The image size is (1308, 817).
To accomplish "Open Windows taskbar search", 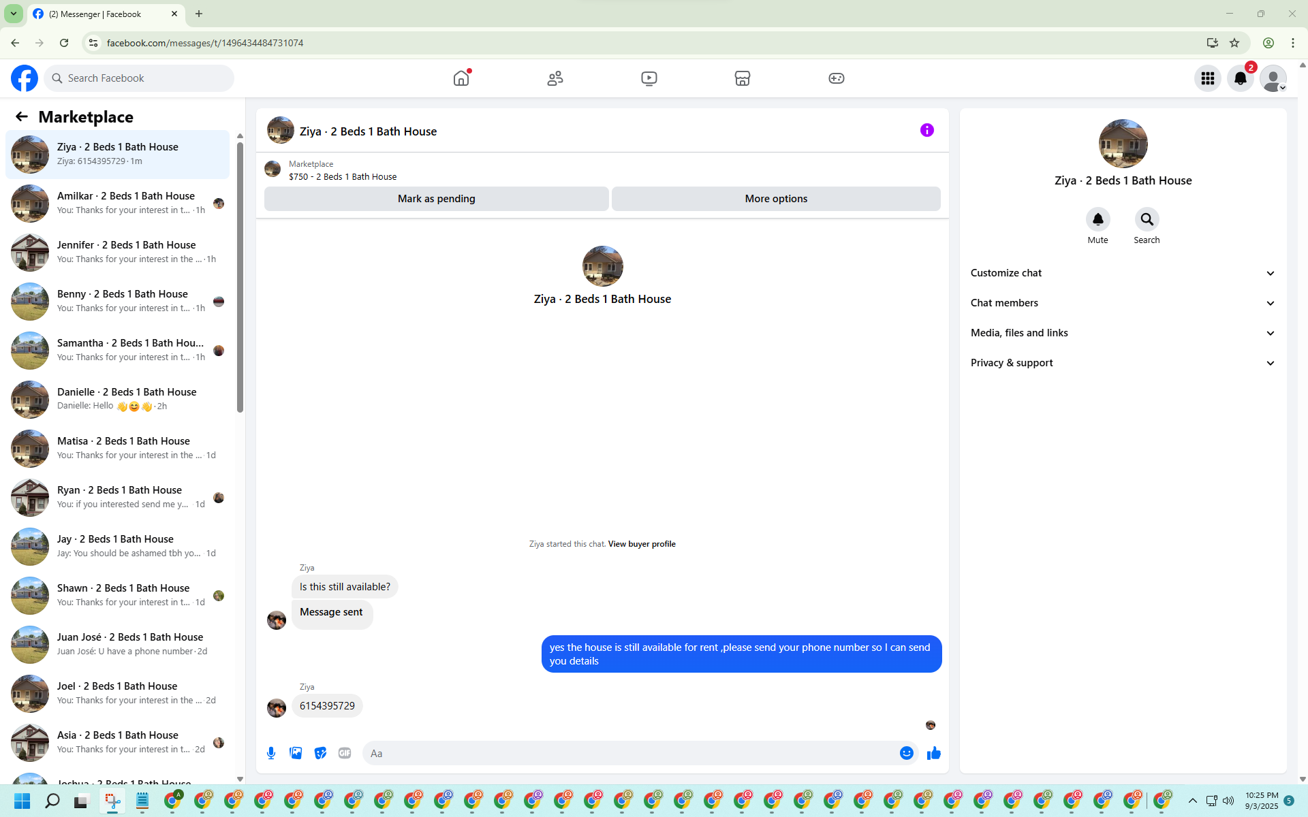I will point(52,801).
